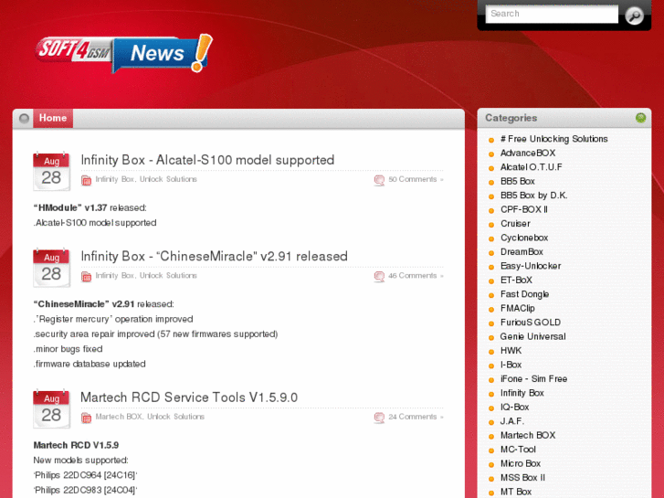This screenshot has width=664, height=498.
Task: Click category folder icon under Alcatel-S100 post
Action: click(86, 180)
